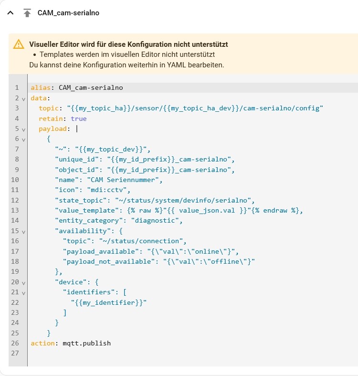Fold the payload block at line 5
Screen dimensions: 358x376
[23, 129]
